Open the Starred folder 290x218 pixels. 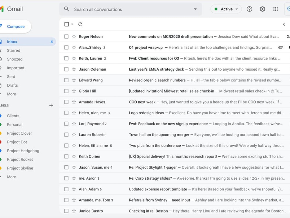point(14,50)
